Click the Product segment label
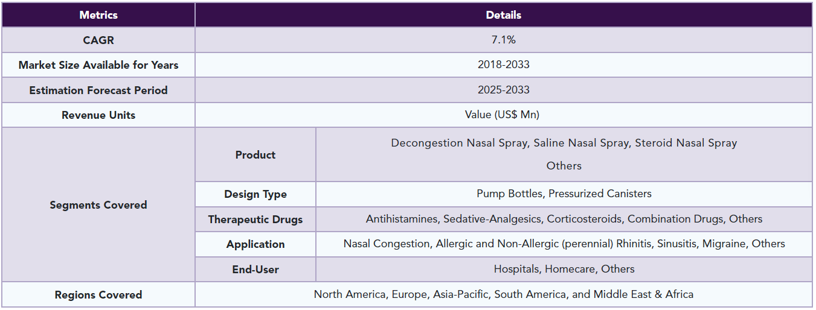 255,155
